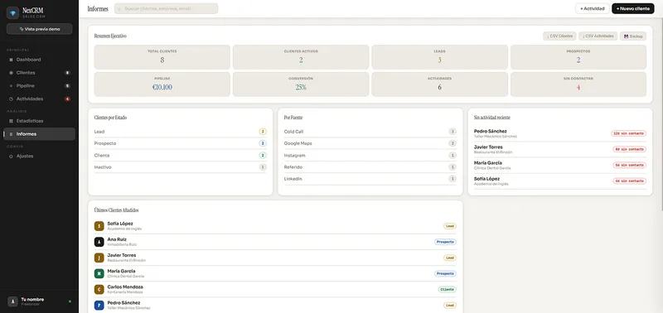The width and height of the screenshot is (663, 313).
Task: Click the + Actividad button
Action: (592, 8)
